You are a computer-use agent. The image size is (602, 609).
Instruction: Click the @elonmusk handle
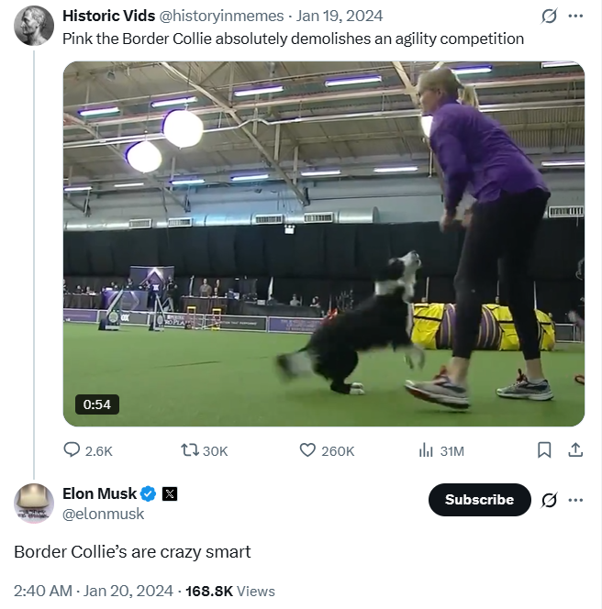[103, 514]
